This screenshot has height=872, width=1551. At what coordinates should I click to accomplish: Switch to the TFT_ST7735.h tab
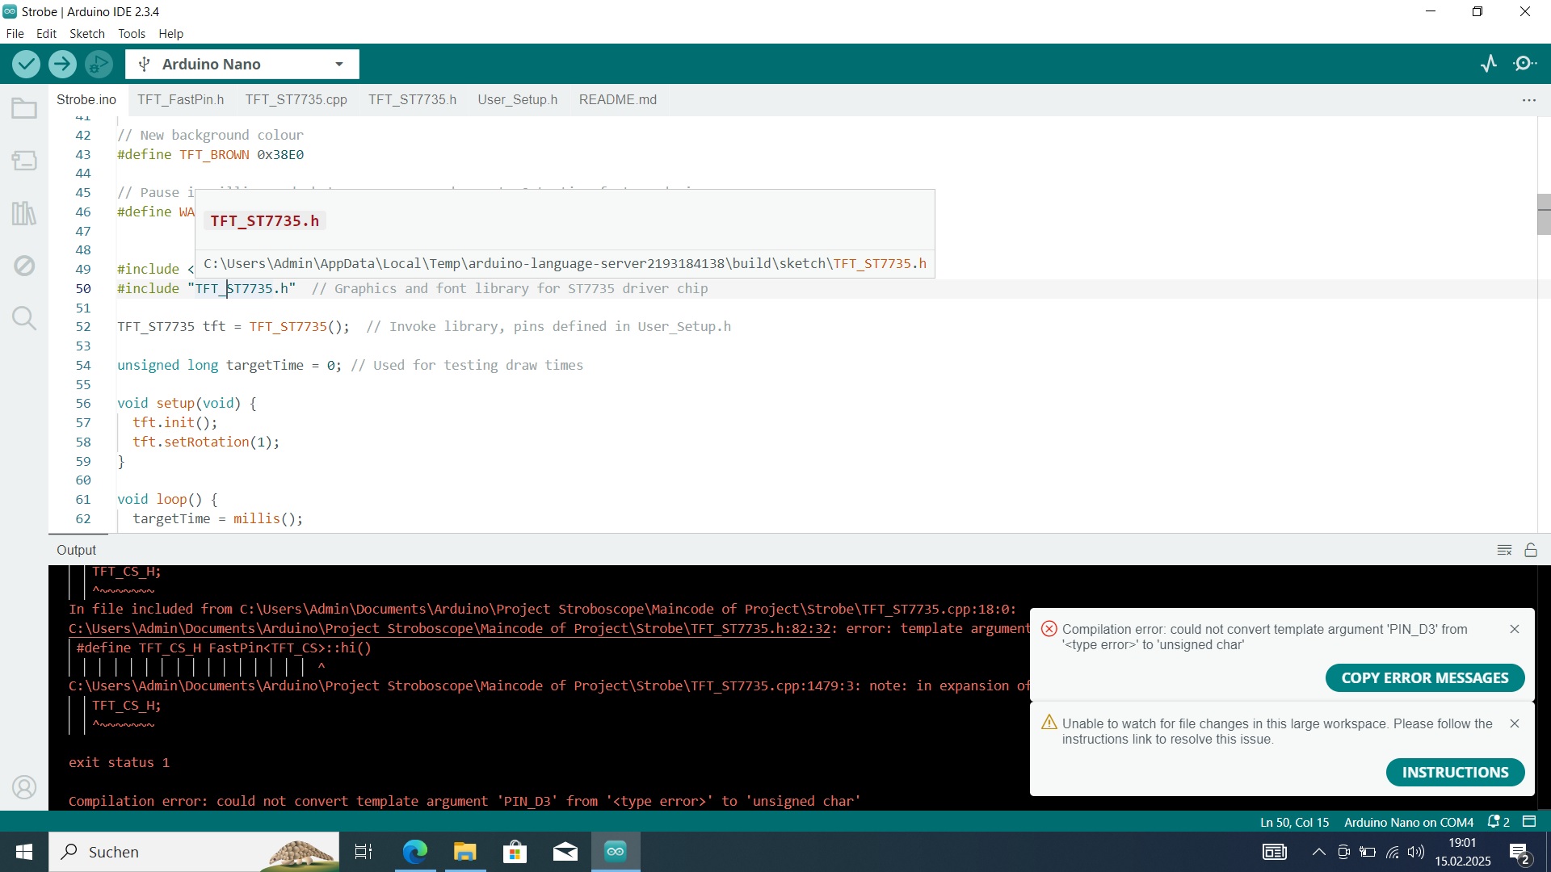point(412,100)
